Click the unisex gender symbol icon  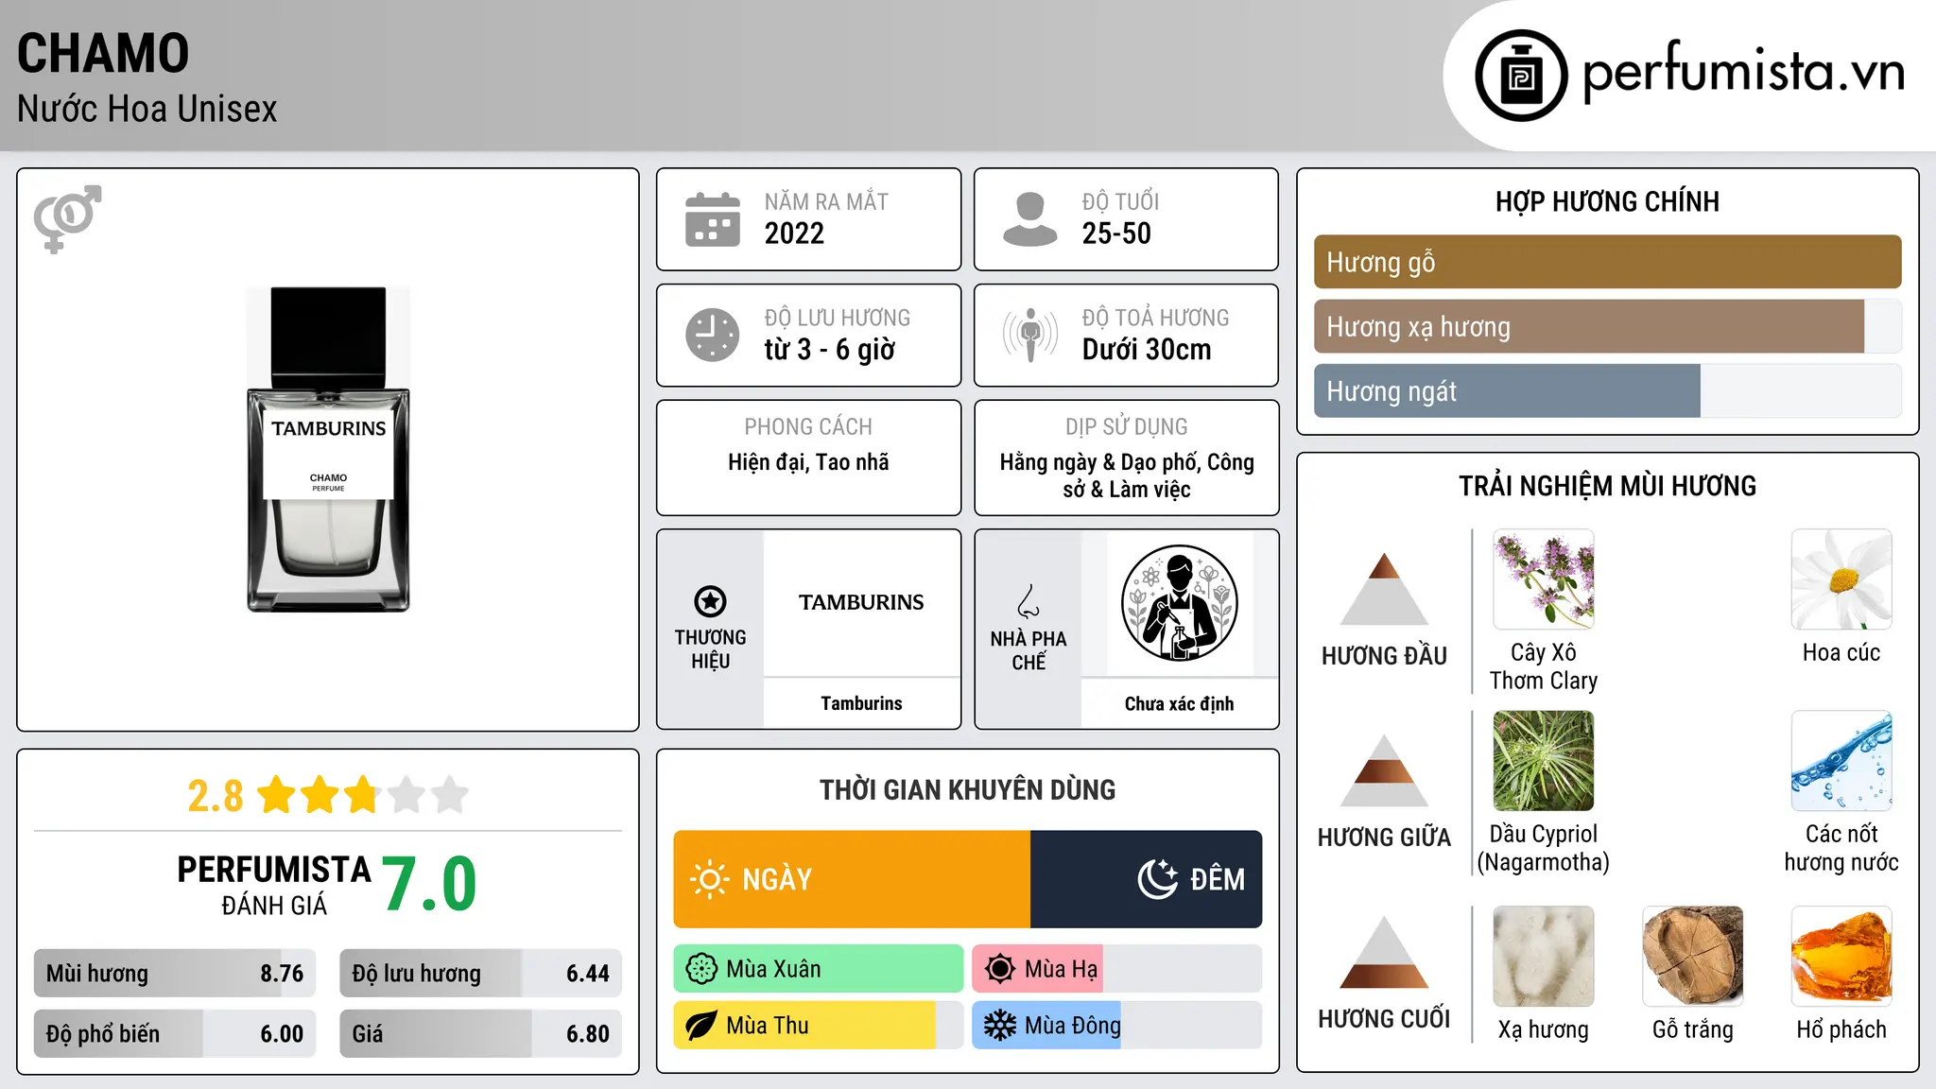tap(67, 218)
